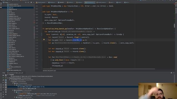Toggle the Project tool window stripe button

pos(1,5)
